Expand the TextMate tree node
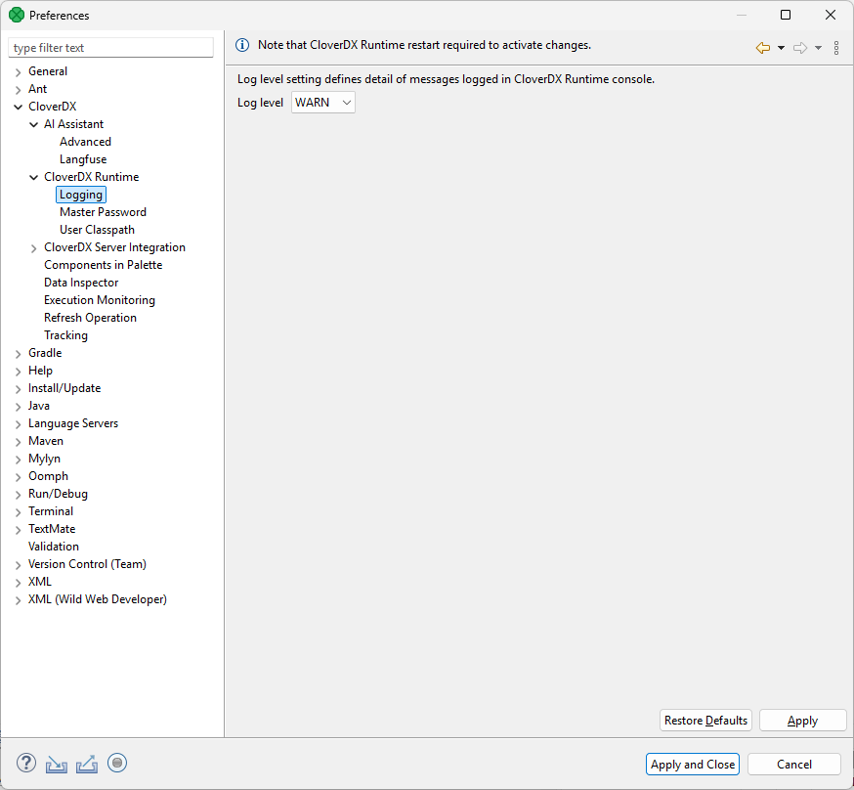854x790 pixels. click(x=18, y=530)
